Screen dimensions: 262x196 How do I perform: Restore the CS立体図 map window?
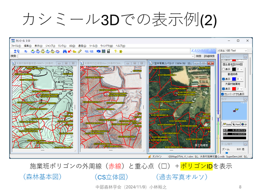click(x=135, y=63)
